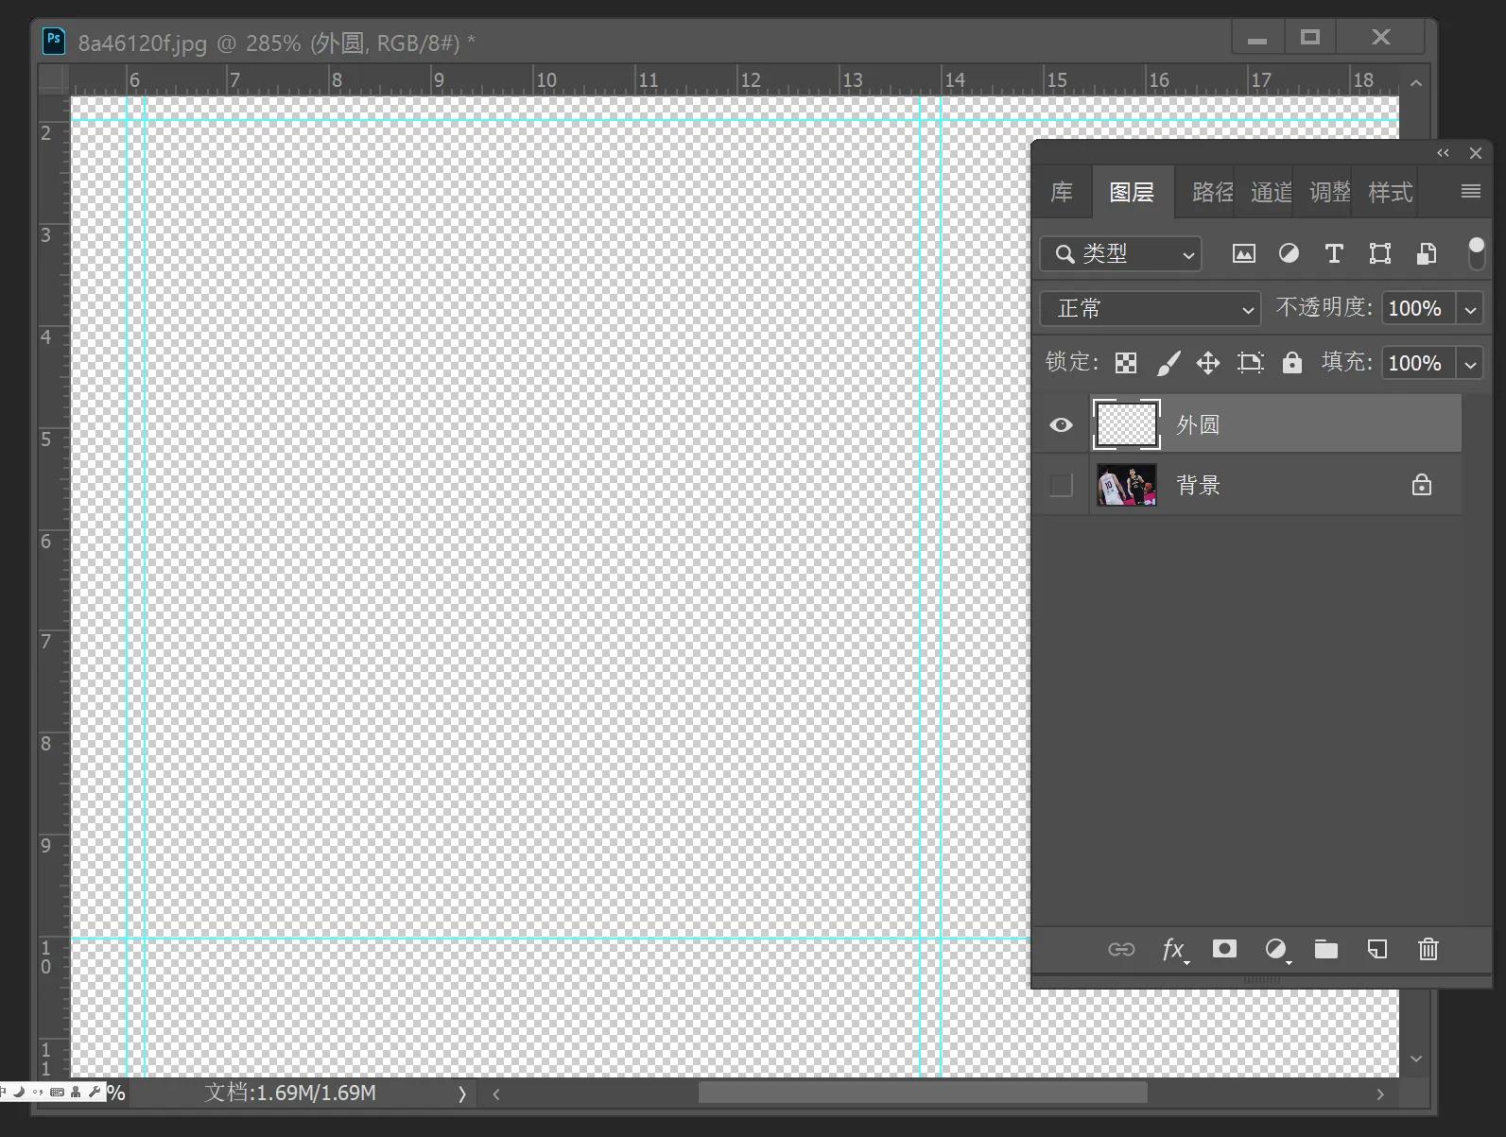Image resolution: width=1506 pixels, height=1137 pixels.
Task: Click document size 文档:1.69M/1.69M text
Action: [290, 1093]
